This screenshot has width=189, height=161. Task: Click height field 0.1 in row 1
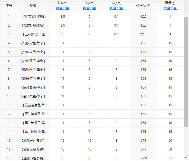coord(116,17)
